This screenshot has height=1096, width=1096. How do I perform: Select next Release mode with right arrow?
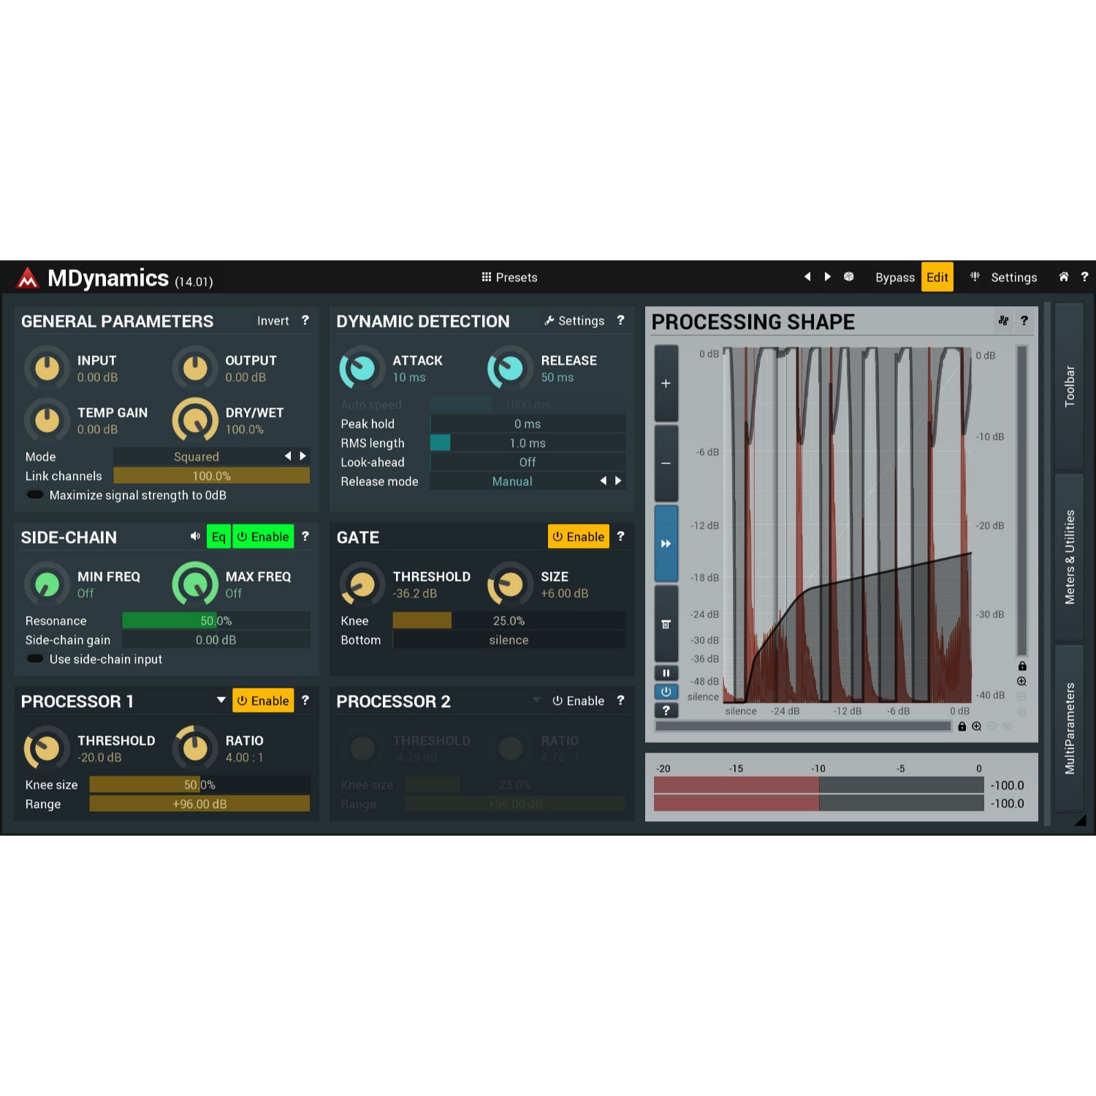tap(618, 481)
